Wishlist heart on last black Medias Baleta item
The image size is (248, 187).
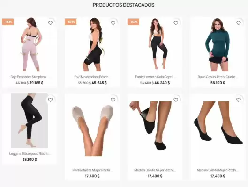[x=239, y=100]
